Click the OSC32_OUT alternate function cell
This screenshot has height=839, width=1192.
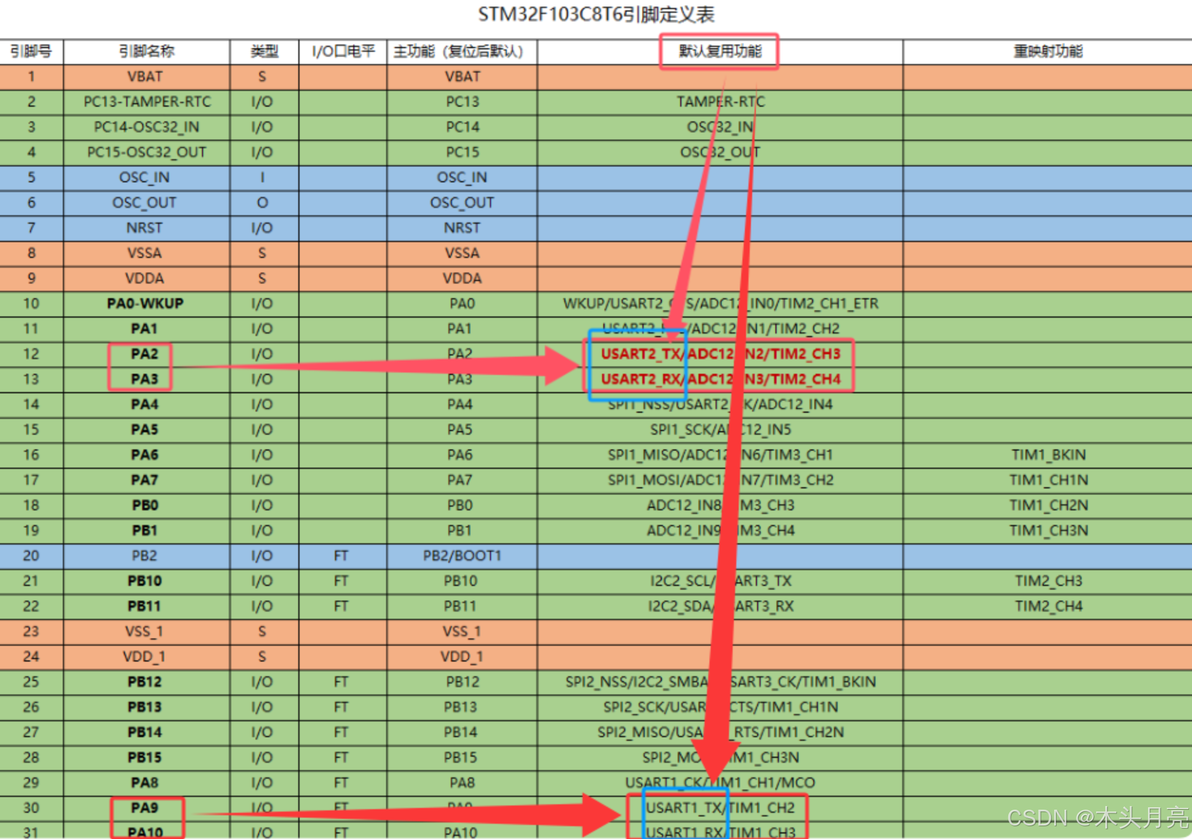[720, 152]
